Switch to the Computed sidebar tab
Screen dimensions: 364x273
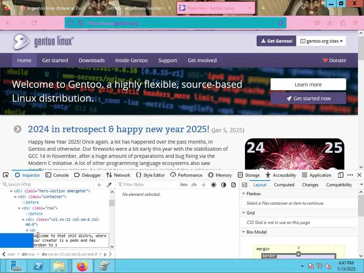(x=284, y=185)
